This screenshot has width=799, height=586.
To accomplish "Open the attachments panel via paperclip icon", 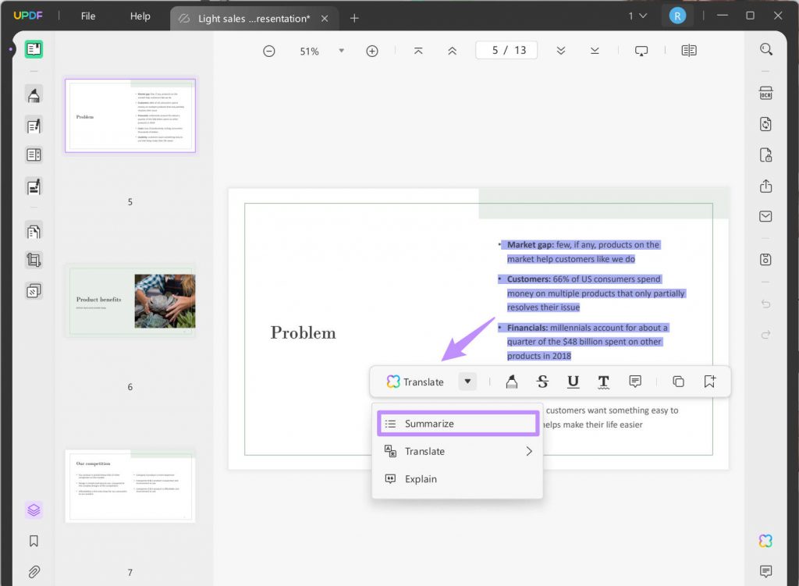I will (33, 570).
